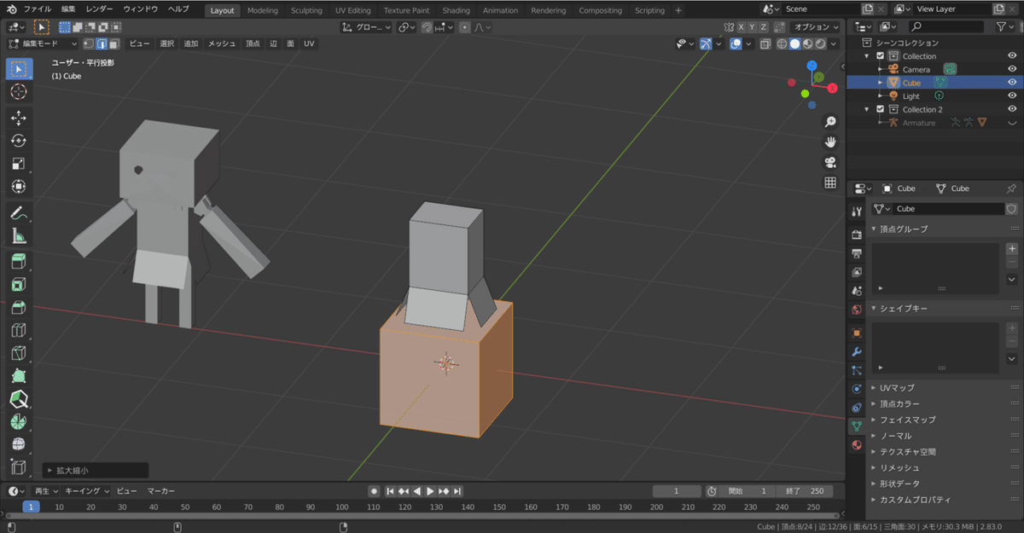Enable vertex select mode
Screen dimensions: 1024x533
(89, 43)
